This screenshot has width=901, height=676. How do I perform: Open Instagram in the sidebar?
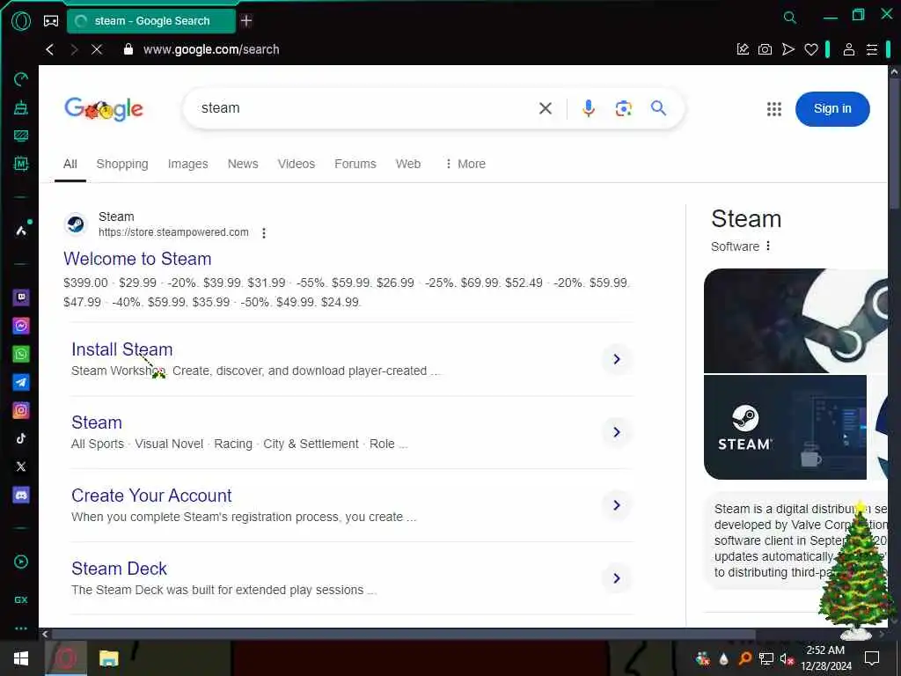point(21,410)
